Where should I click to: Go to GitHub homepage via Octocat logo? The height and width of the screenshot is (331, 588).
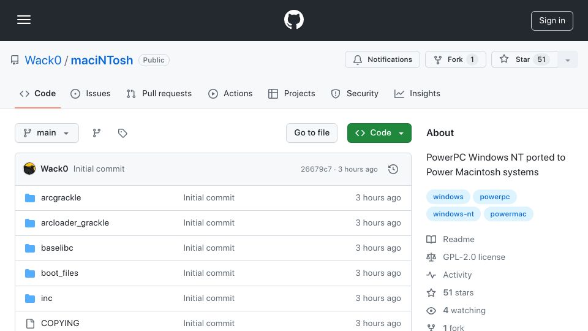(x=293, y=20)
